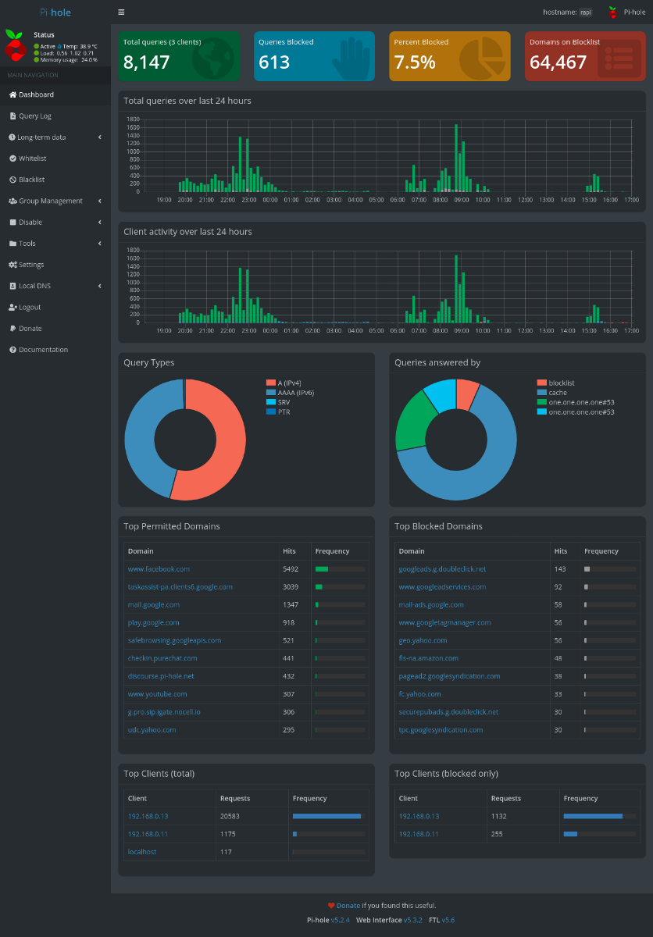This screenshot has width=653, height=937.
Task: Select Logout in the sidebar
Action: tap(55, 307)
